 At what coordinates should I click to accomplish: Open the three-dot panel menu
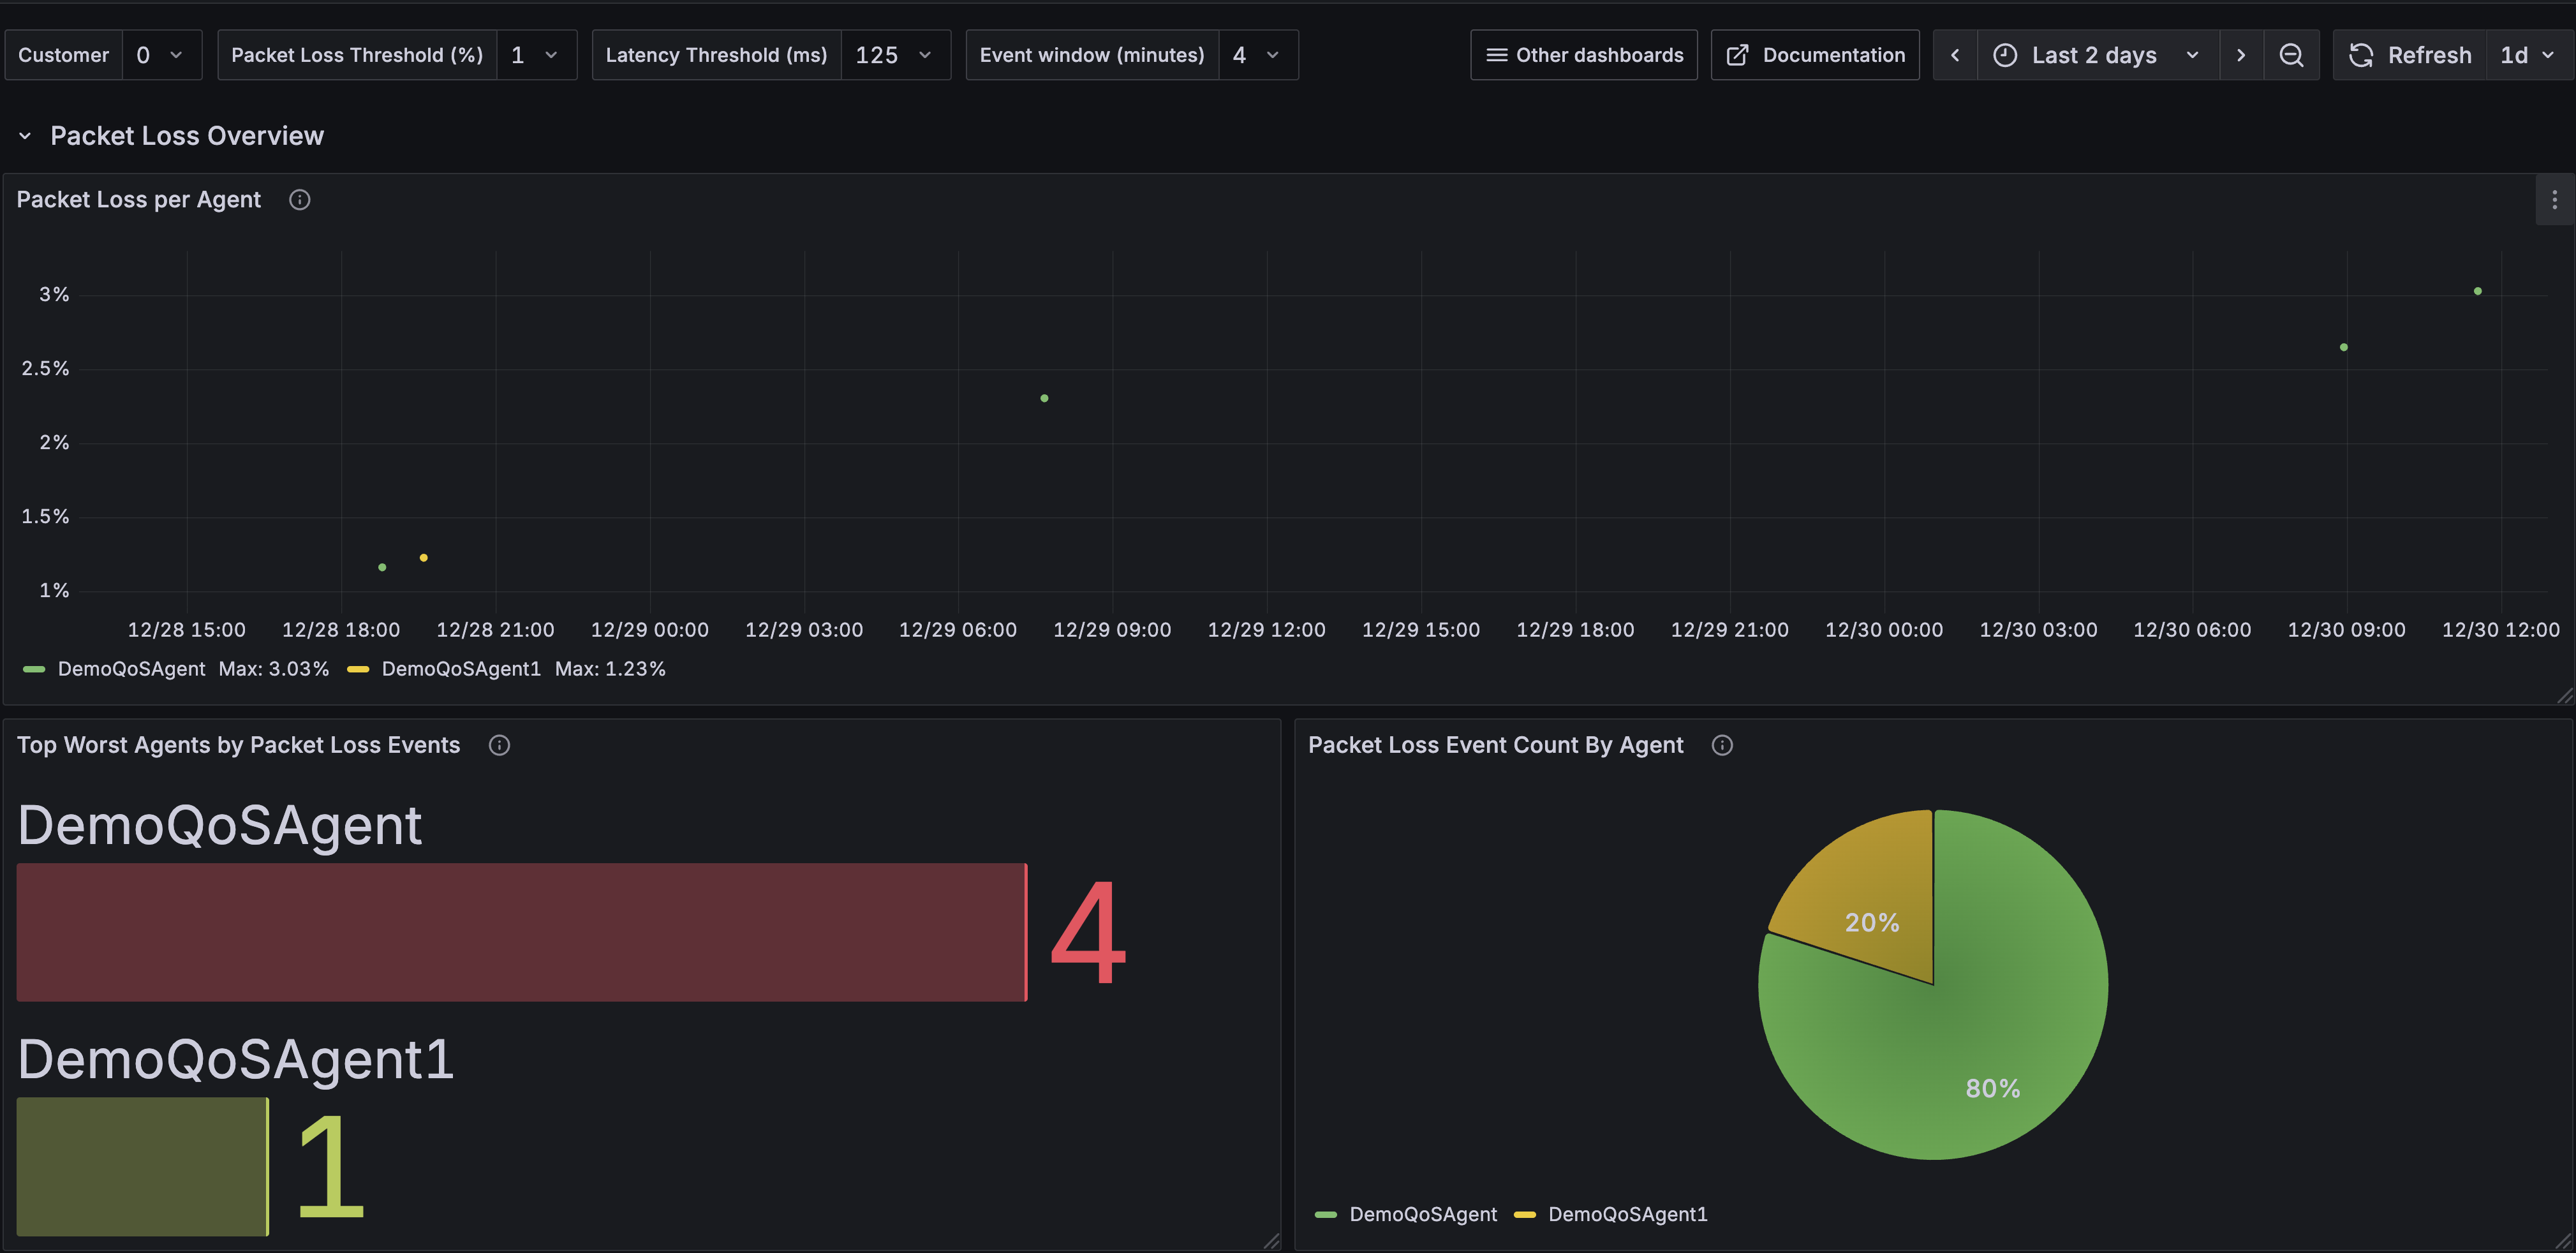tap(2554, 200)
